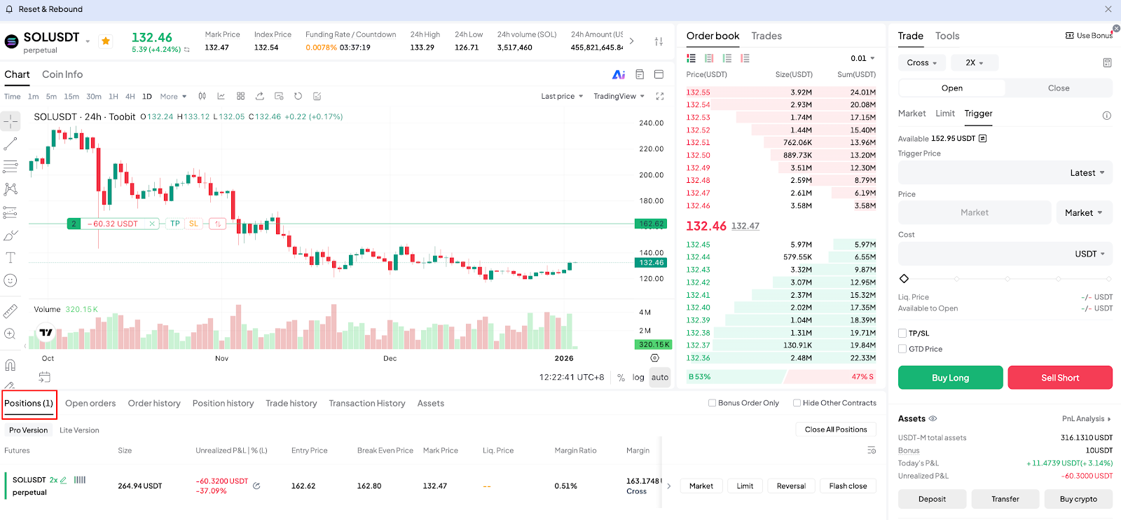The image size is (1121, 520).
Task: Click the Buy Long button
Action: tap(951, 378)
